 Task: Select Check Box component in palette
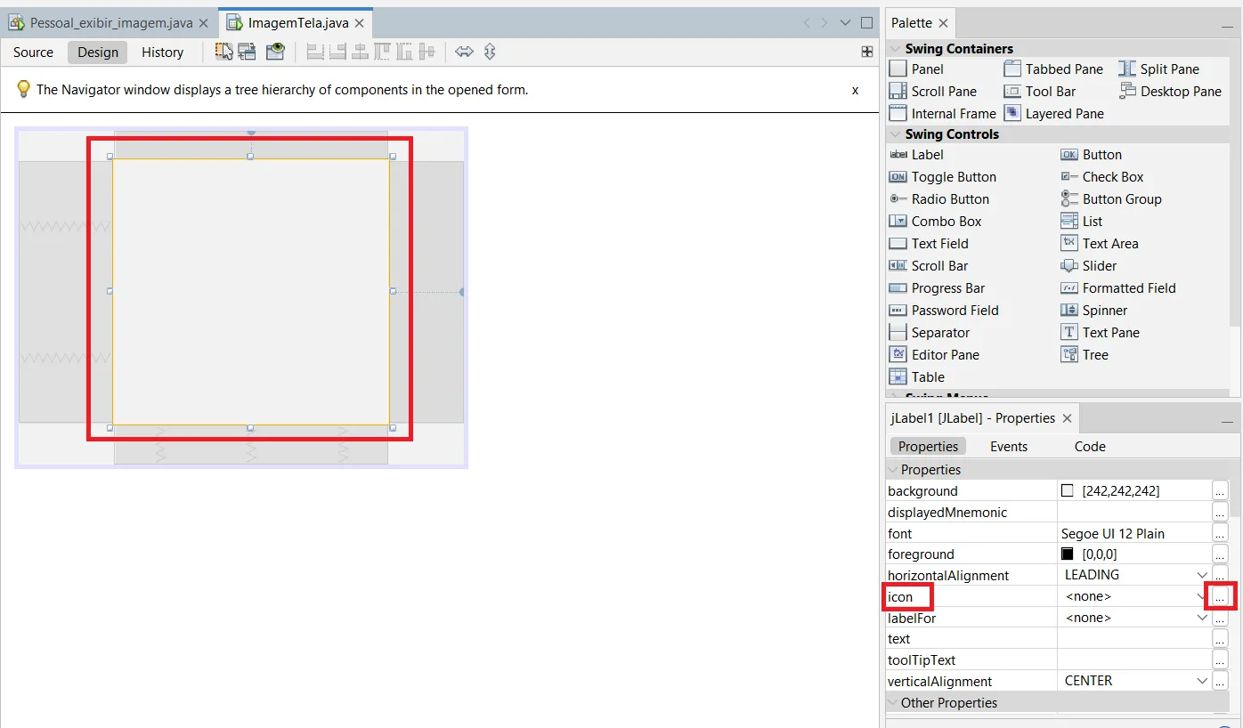(x=1102, y=176)
